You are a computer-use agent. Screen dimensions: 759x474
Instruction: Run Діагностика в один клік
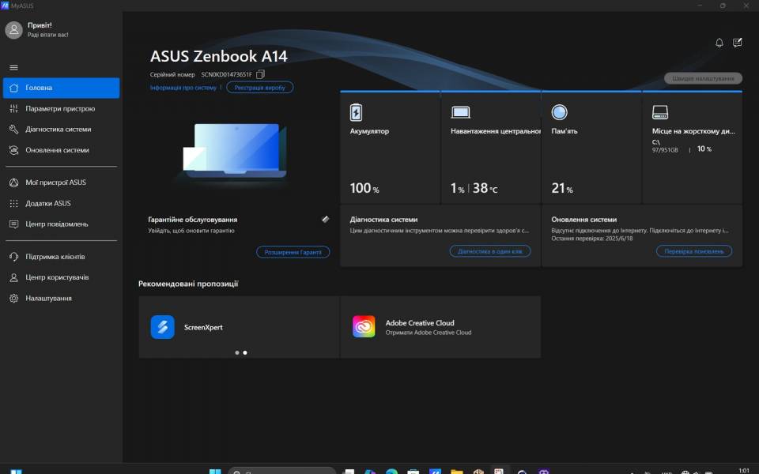click(x=490, y=251)
